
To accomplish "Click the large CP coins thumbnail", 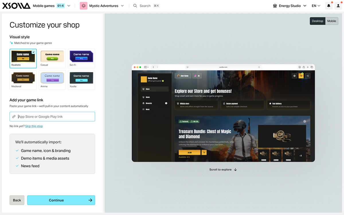I will 282,136.
